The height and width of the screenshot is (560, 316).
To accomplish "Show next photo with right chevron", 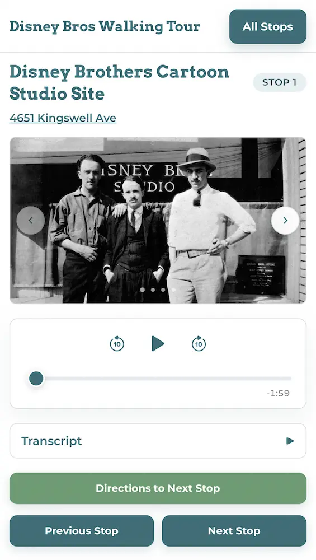I will tap(285, 220).
